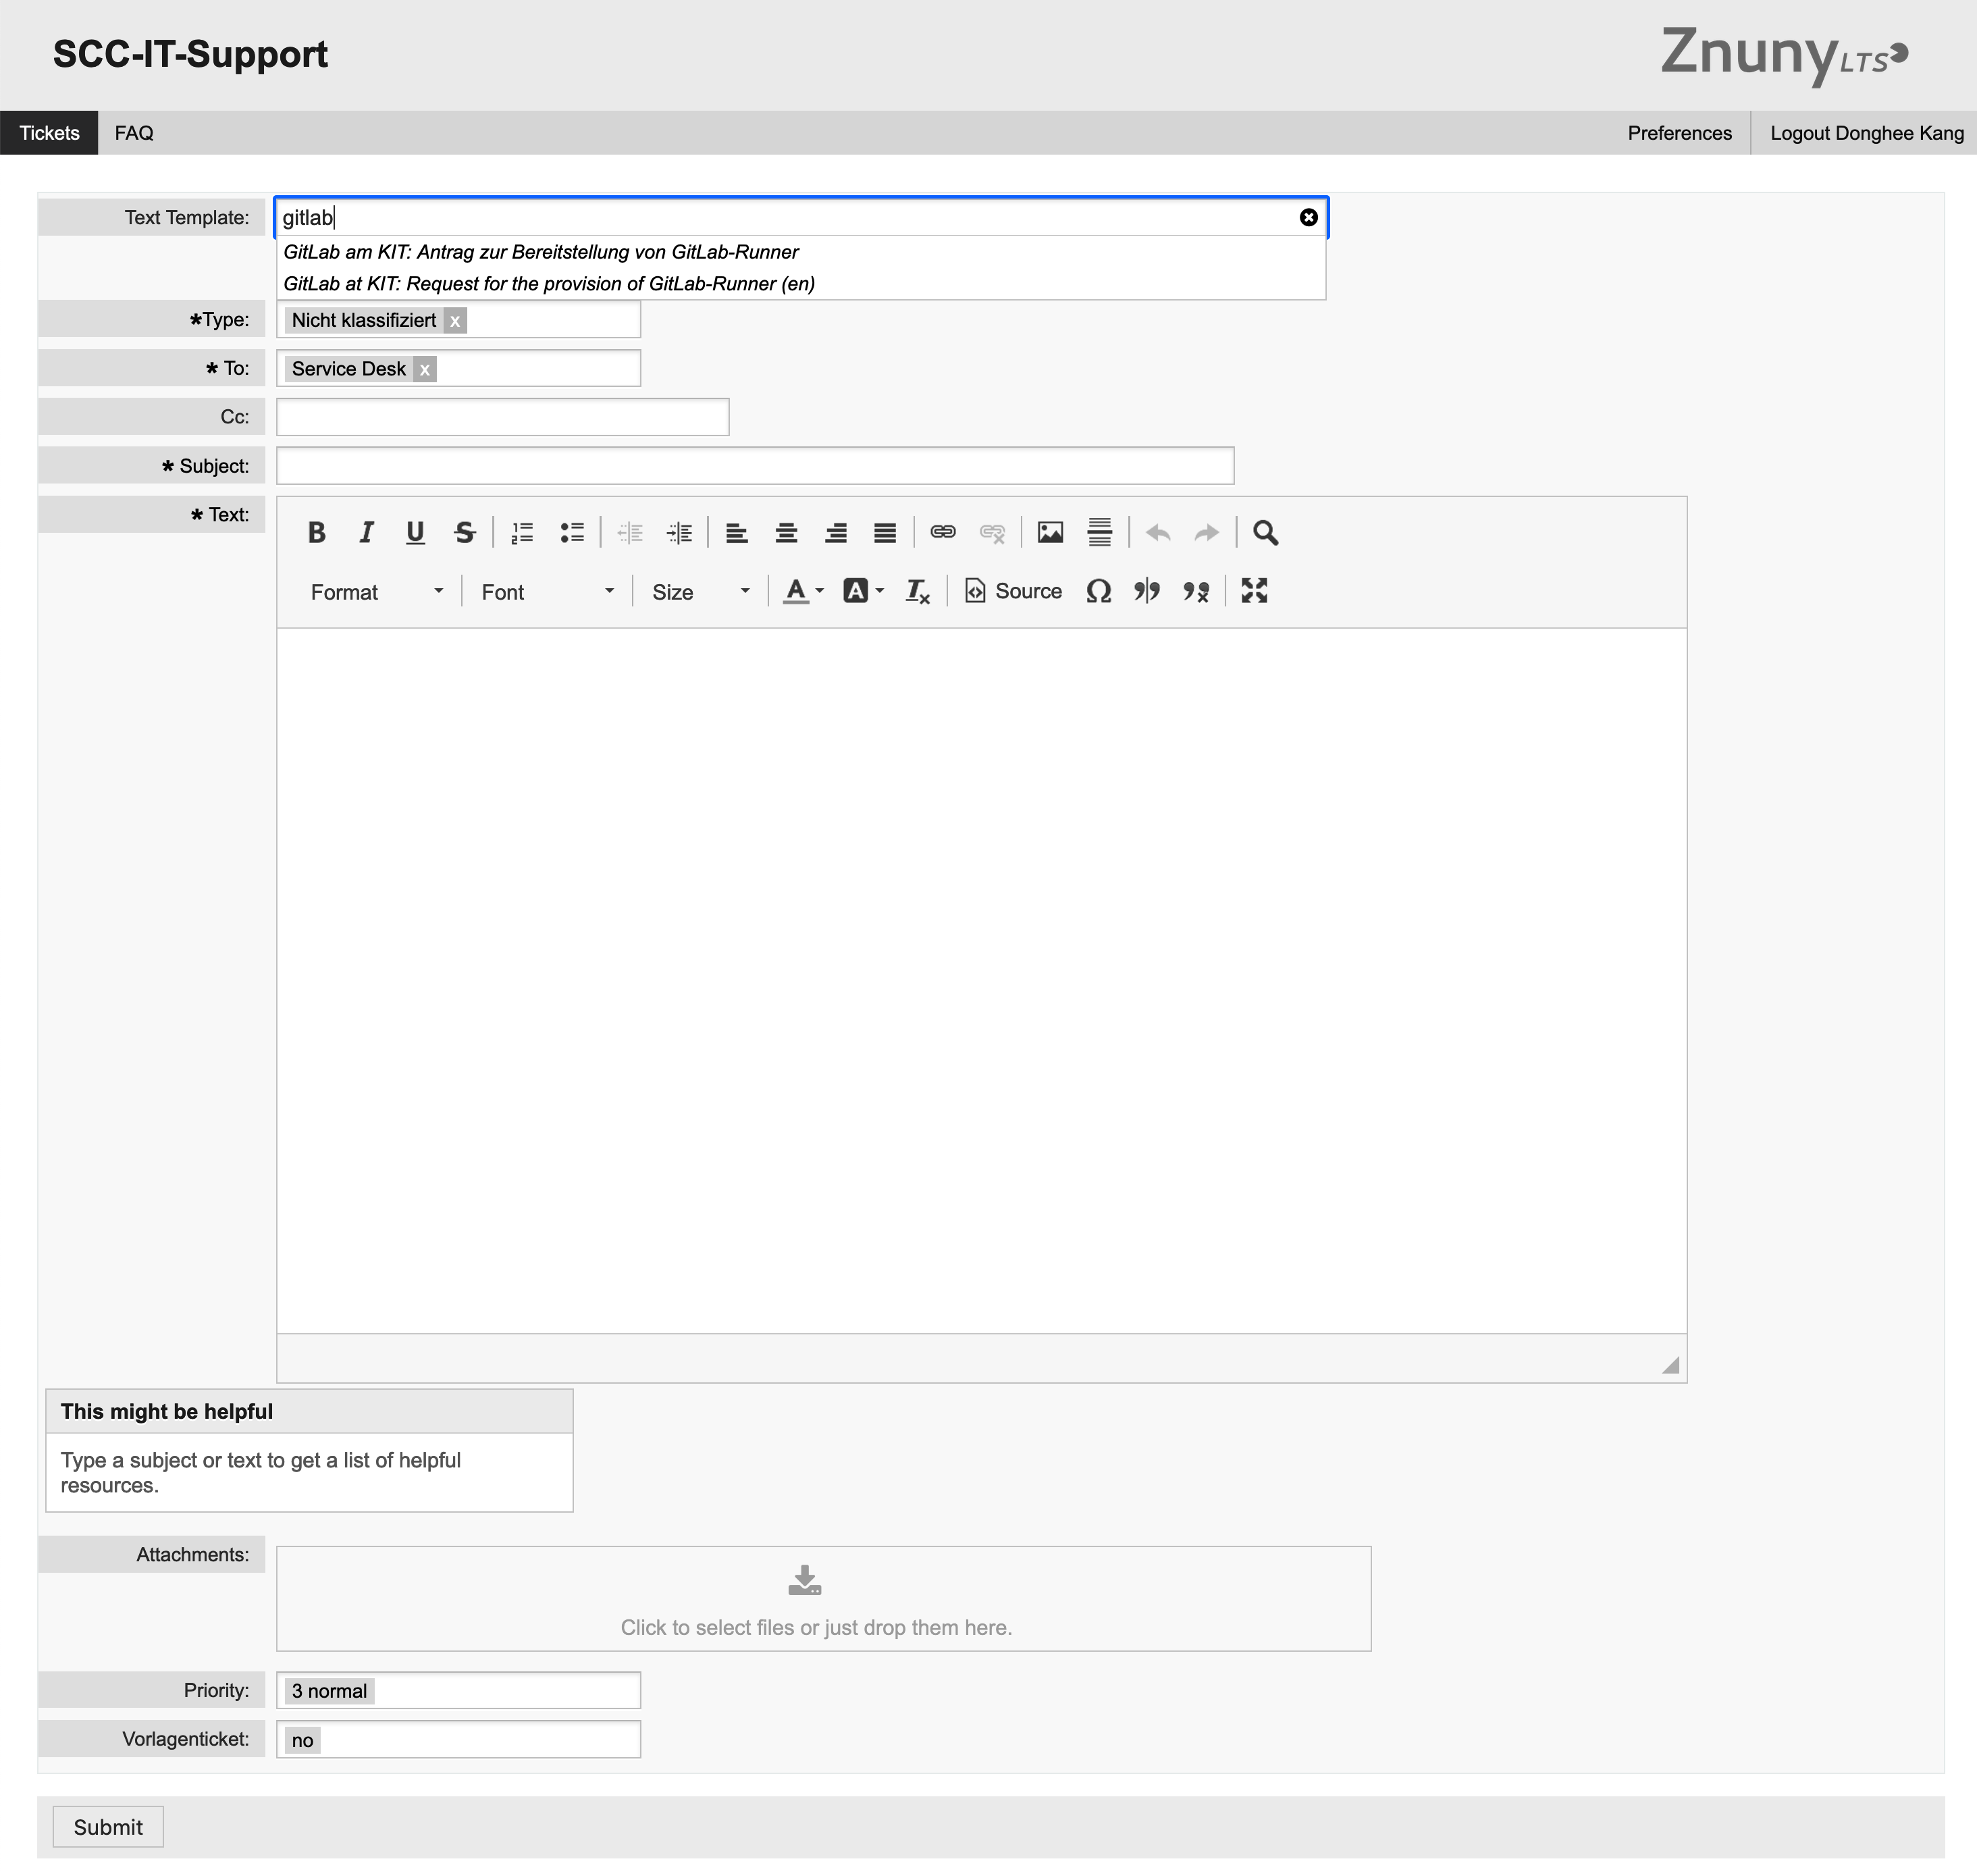This screenshot has height=1876, width=1977.
Task: Click the editor resize handle
Action: [x=1670, y=1365]
